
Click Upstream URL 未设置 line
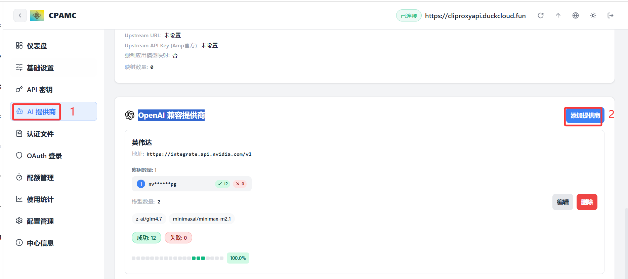(x=153, y=35)
